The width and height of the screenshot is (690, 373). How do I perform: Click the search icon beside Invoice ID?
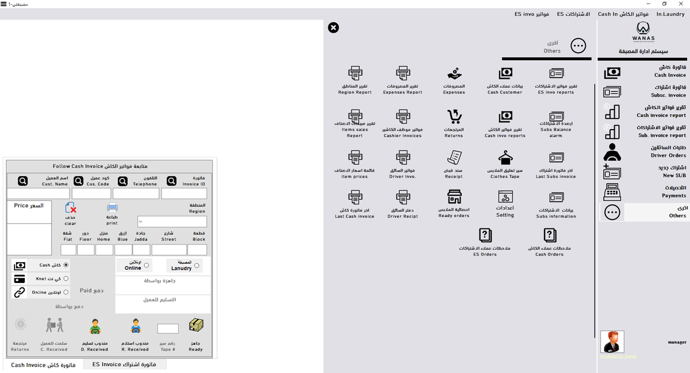pyautogui.click(x=171, y=181)
